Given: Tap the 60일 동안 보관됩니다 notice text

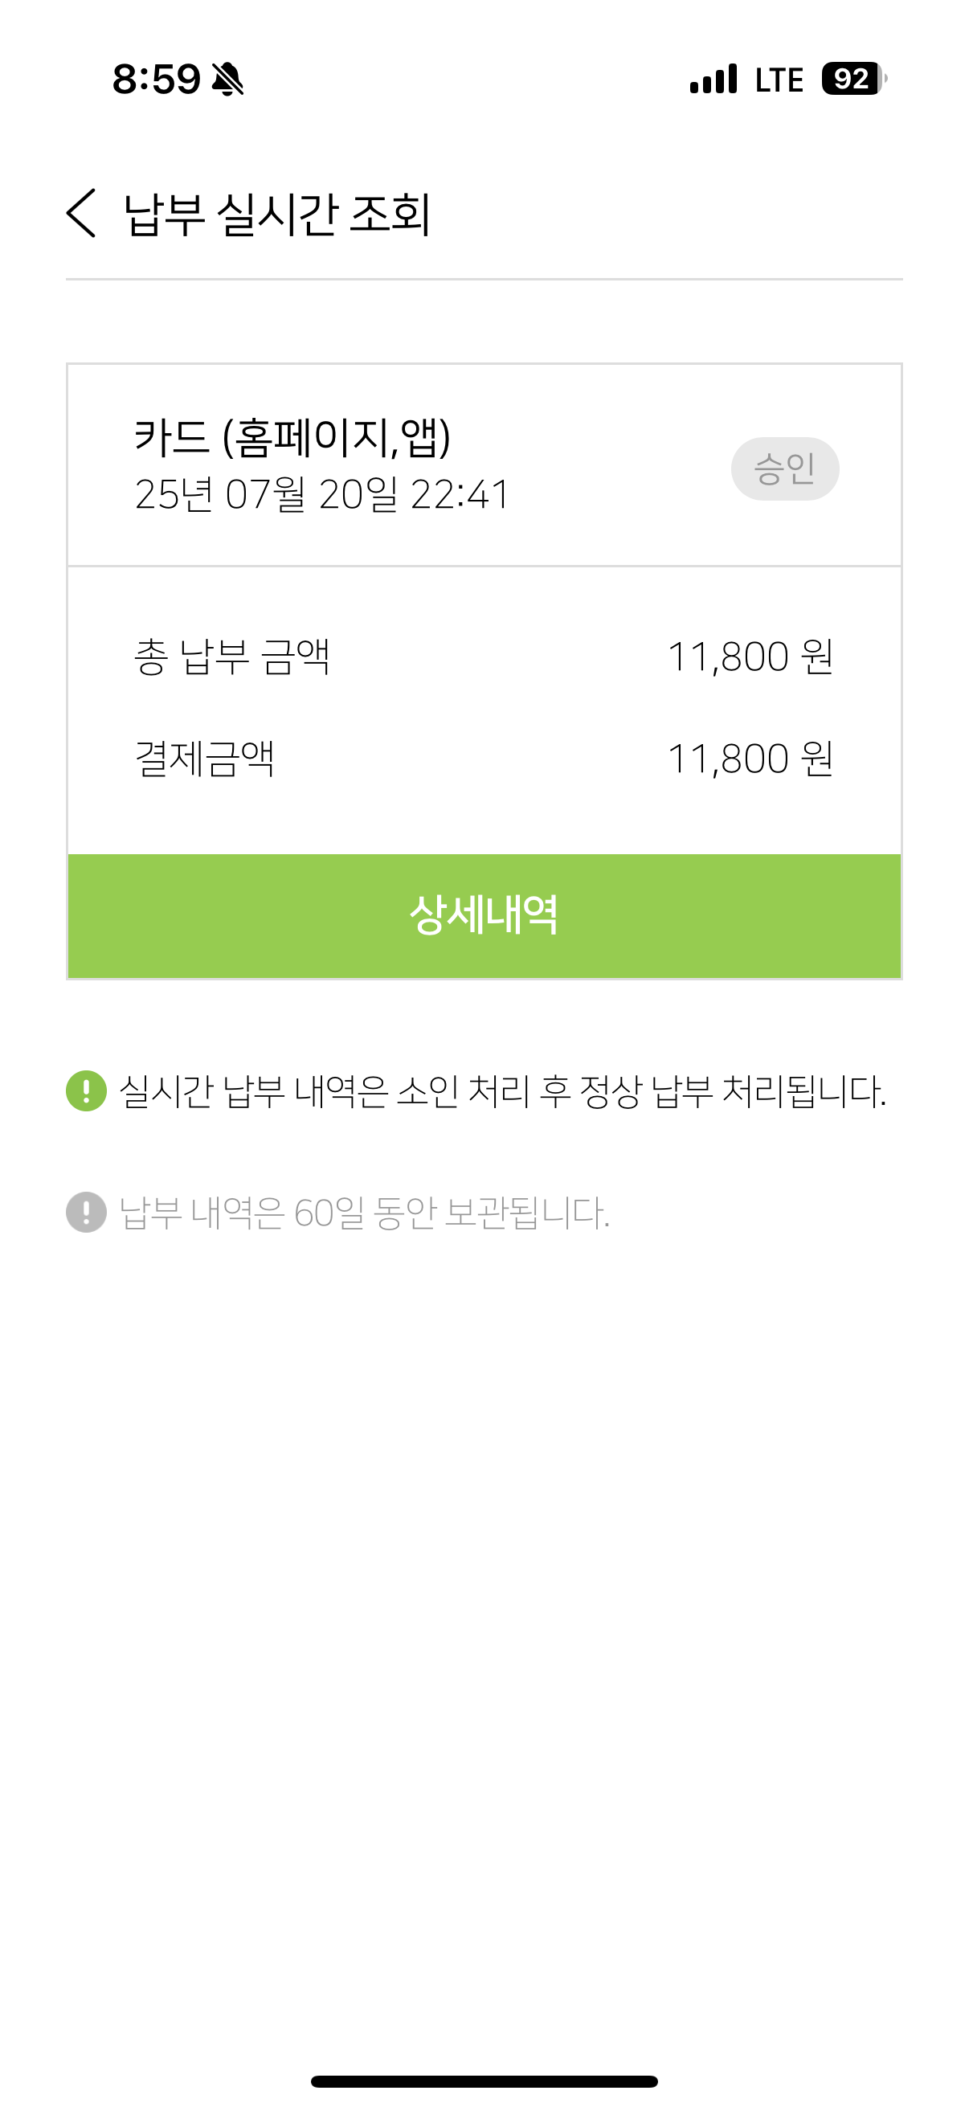Looking at the screenshot, I should 364,1212.
